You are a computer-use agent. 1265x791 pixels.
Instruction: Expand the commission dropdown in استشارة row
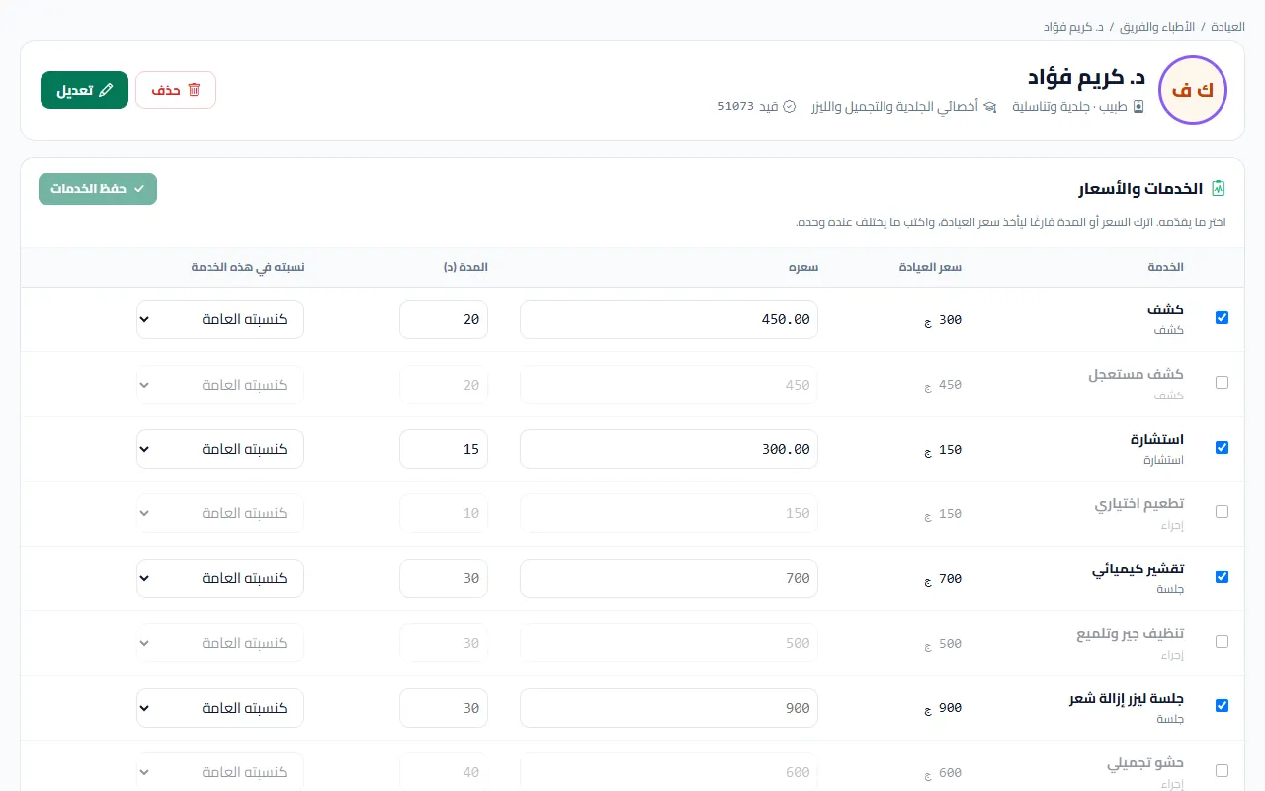pos(220,449)
